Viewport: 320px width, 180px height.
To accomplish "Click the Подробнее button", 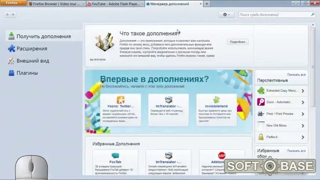I will pos(237,42).
